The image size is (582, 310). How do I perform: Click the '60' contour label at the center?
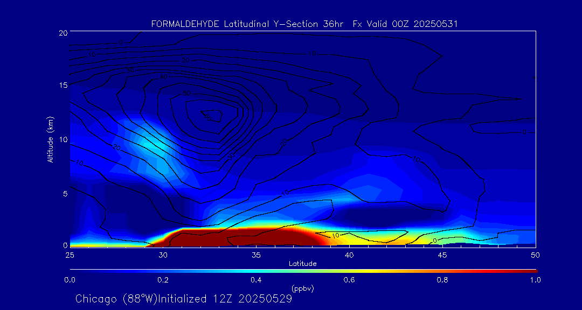coord(207,117)
